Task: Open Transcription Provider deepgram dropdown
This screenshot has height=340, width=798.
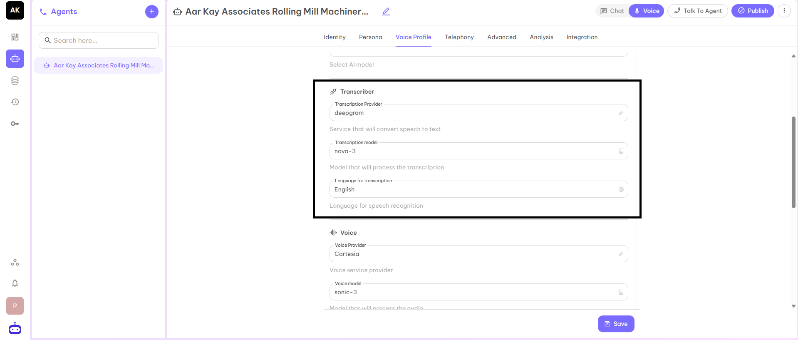Action: (478, 113)
